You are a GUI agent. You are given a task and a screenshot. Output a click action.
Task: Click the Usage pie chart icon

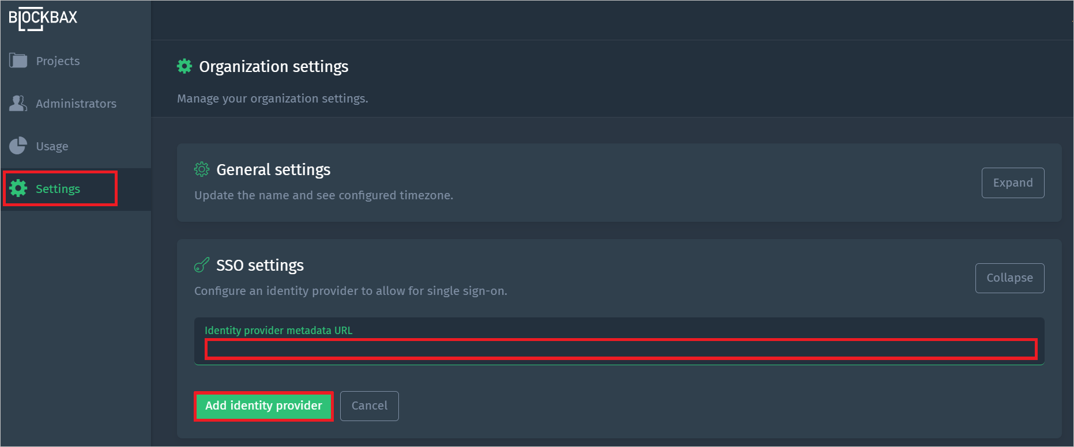[18, 145]
